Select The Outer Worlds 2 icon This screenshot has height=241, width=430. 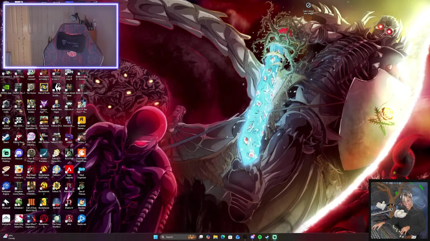click(56, 222)
